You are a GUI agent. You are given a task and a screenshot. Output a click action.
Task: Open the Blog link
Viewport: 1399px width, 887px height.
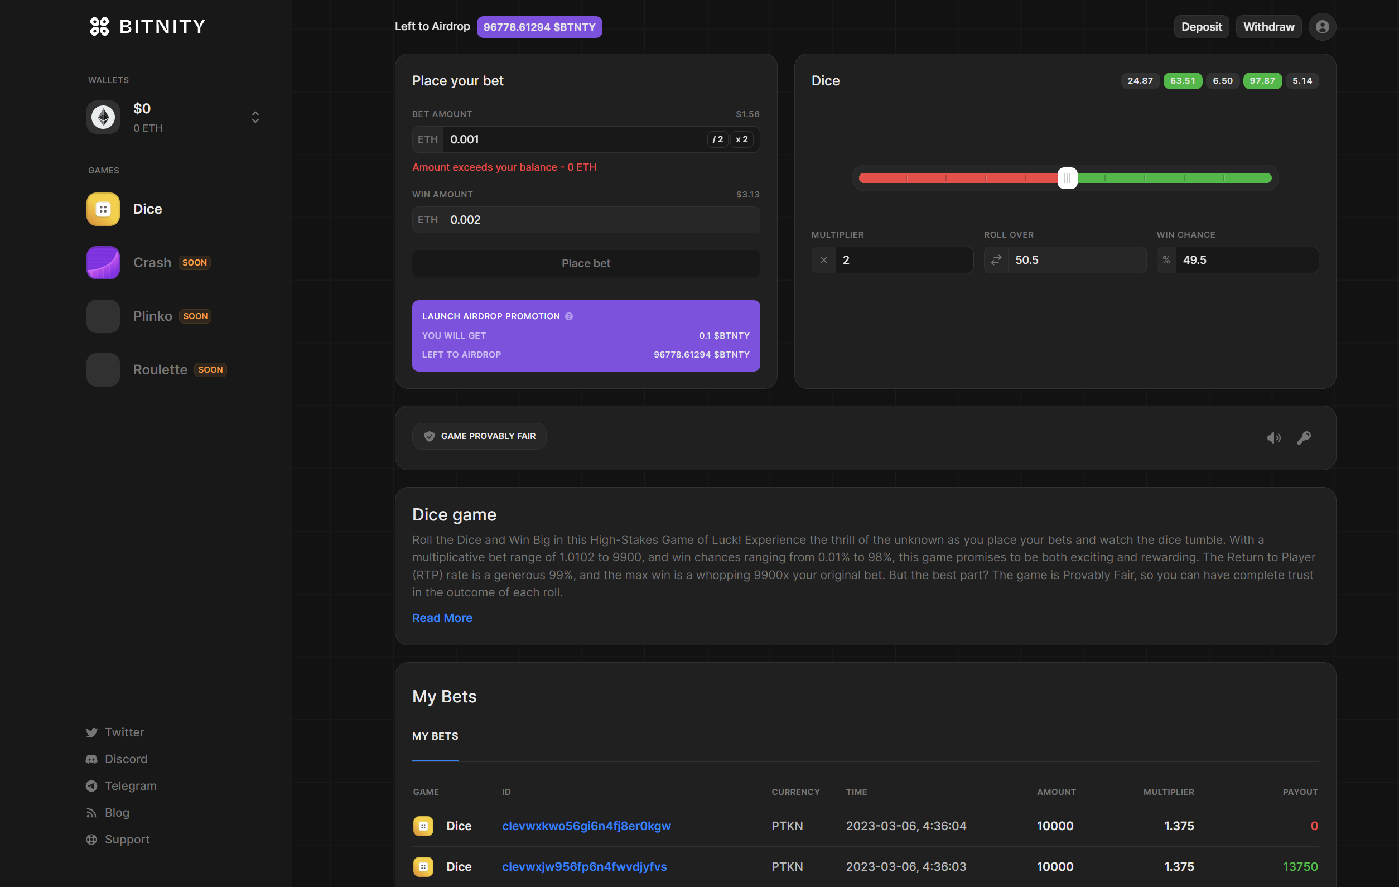[117, 813]
